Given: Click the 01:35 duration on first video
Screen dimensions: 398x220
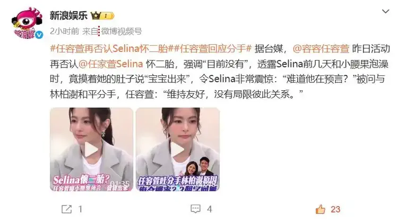Looking at the screenshot, I should click(120, 184).
